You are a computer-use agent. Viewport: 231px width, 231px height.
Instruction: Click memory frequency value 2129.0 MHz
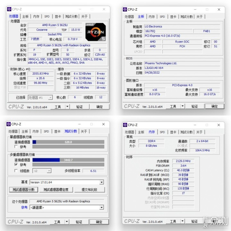(x=183, y=161)
